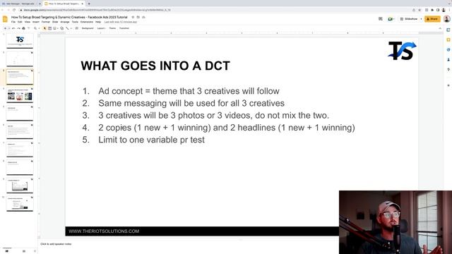The width and height of the screenshot is (452, 254).
Task: Open Calendar in the side panel
Action: click(x=448, y=30)
